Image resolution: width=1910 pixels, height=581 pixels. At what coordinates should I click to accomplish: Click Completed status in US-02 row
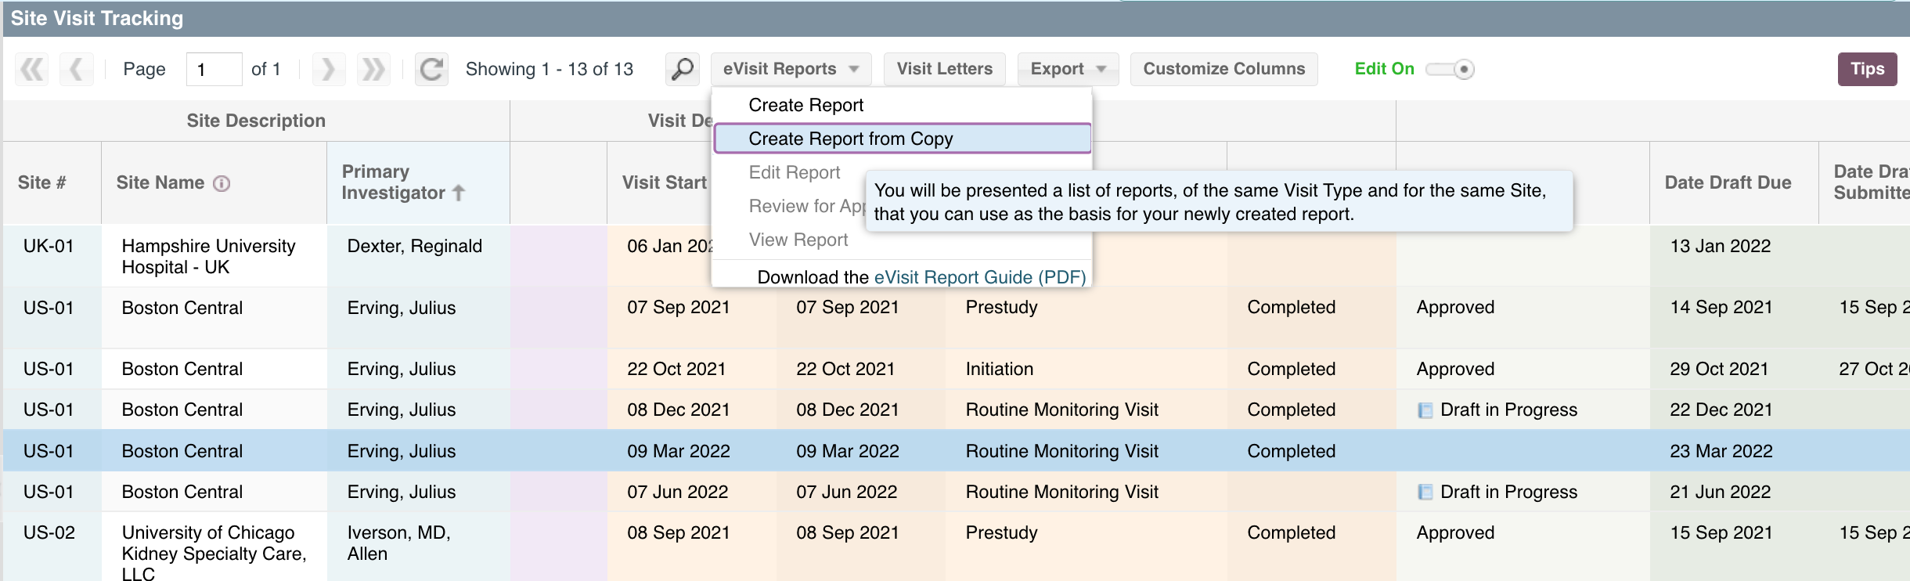click(1291, 532)
